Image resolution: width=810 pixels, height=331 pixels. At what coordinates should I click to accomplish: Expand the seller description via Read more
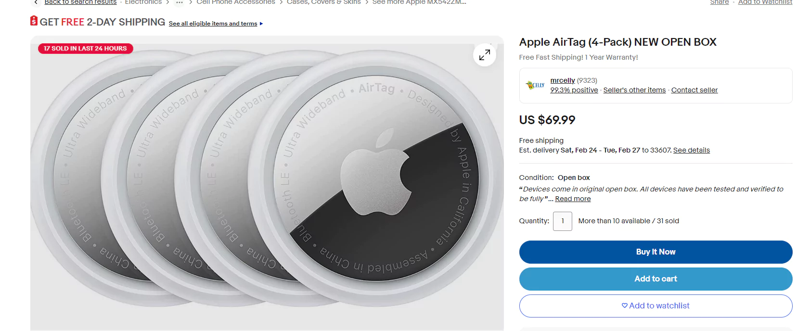click(572, 198)
